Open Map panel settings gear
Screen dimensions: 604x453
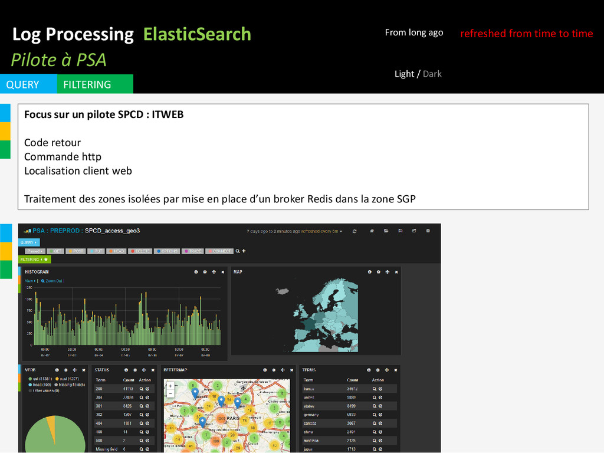pos(378,272)
